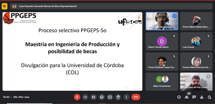The height and width of the screenshot is (104, 215).
Task: Raise your hand
Action: pyautogui.click(x=118, y=97)
